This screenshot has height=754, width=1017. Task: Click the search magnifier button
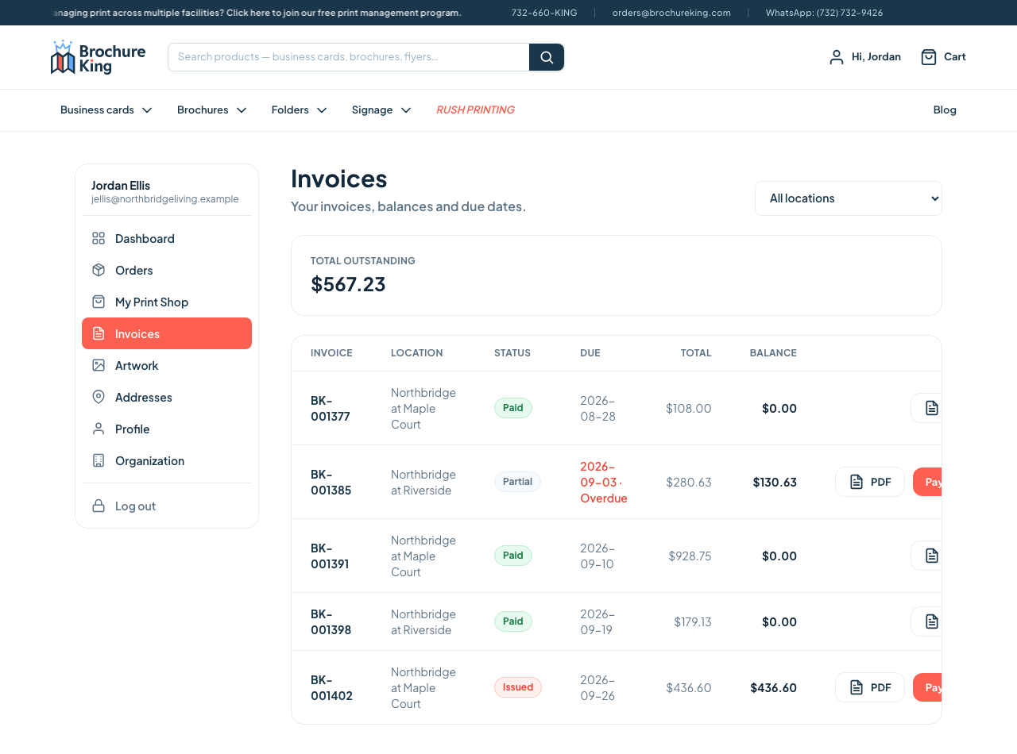(547, 57)
